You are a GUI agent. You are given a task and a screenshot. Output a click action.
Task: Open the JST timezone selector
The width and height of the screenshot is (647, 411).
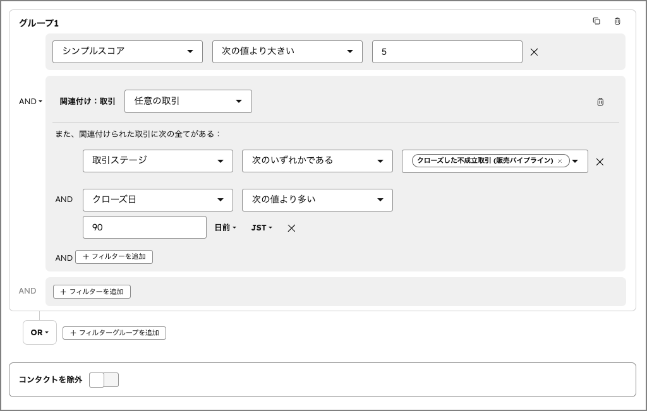(x=262, y=228)
